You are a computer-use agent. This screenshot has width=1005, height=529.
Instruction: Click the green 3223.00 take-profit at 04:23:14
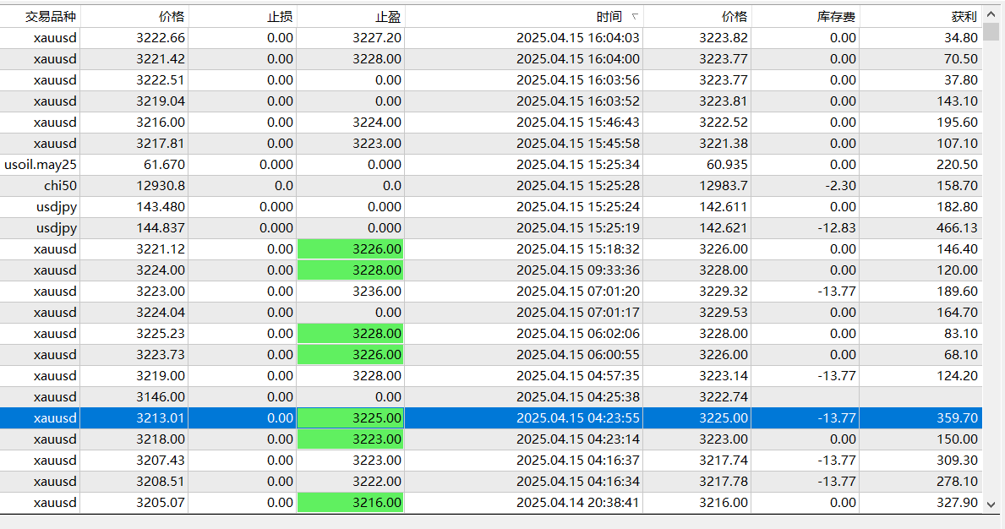351,439
